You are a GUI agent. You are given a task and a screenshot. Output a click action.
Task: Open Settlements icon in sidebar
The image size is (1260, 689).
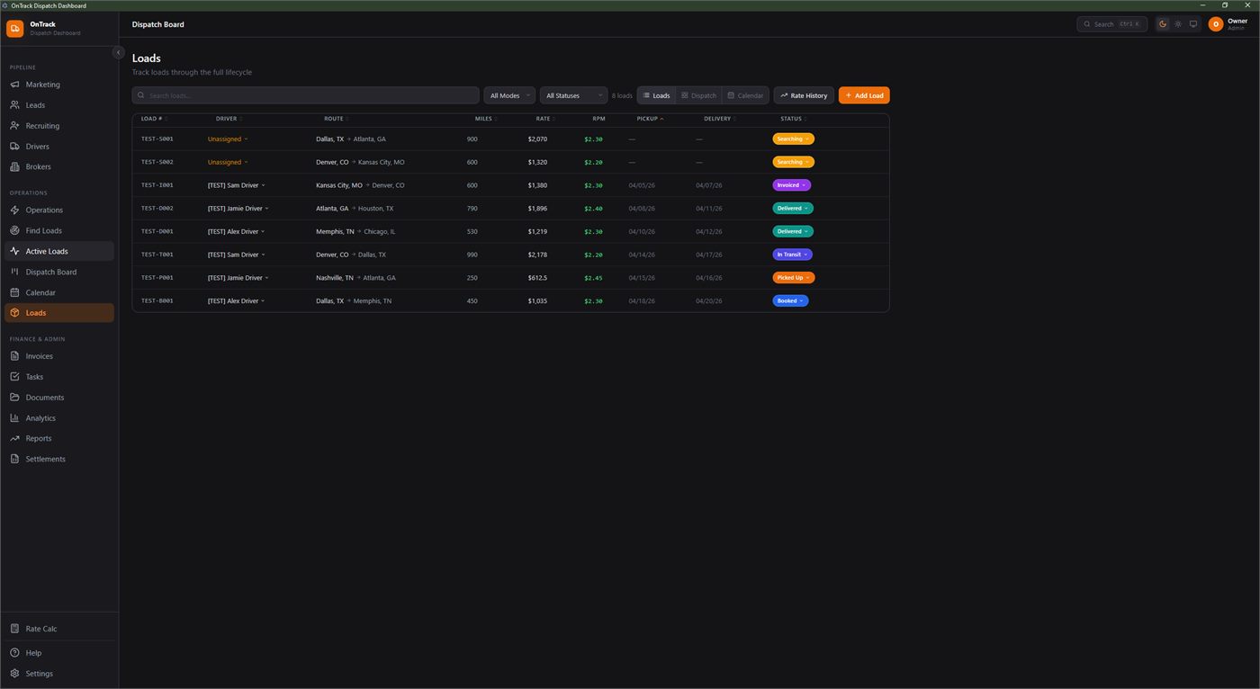pyautogui.click(x=14, y=459)
